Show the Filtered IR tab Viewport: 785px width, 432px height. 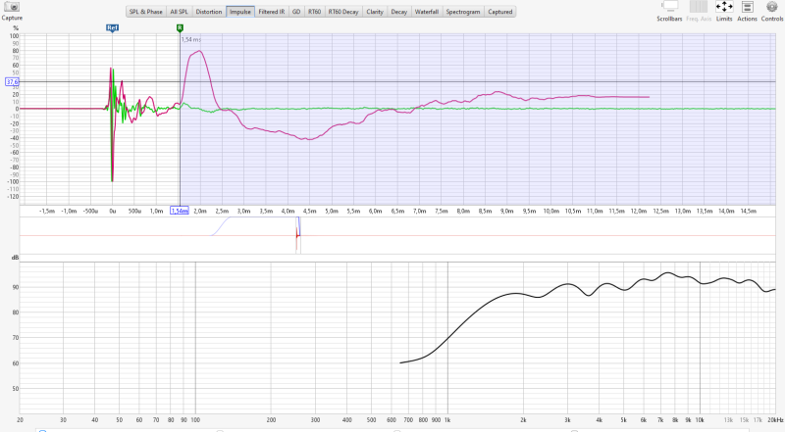271,12
